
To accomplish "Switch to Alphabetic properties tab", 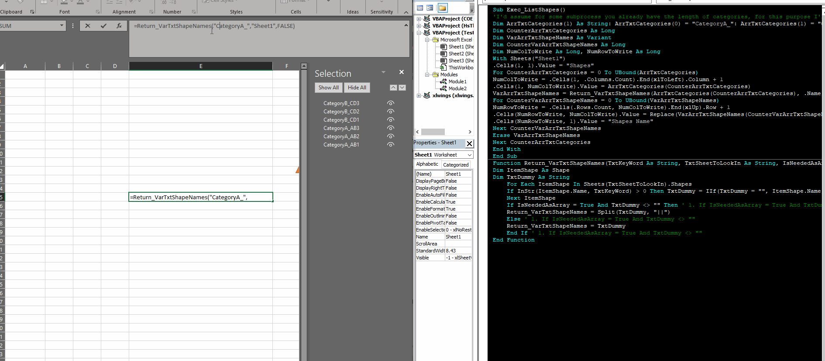I will [427, 164].
